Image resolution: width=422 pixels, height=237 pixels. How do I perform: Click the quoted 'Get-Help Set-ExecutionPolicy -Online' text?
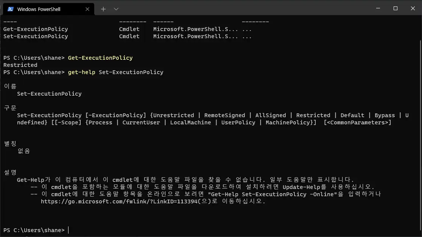coord(273,194)
